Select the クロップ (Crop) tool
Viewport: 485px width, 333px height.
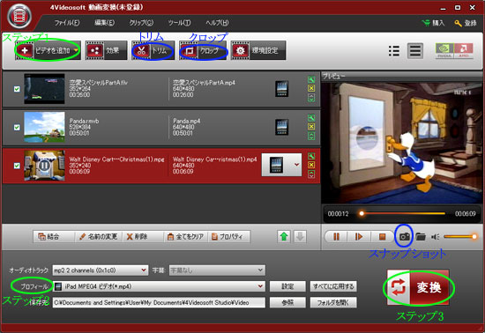point(203,50)
